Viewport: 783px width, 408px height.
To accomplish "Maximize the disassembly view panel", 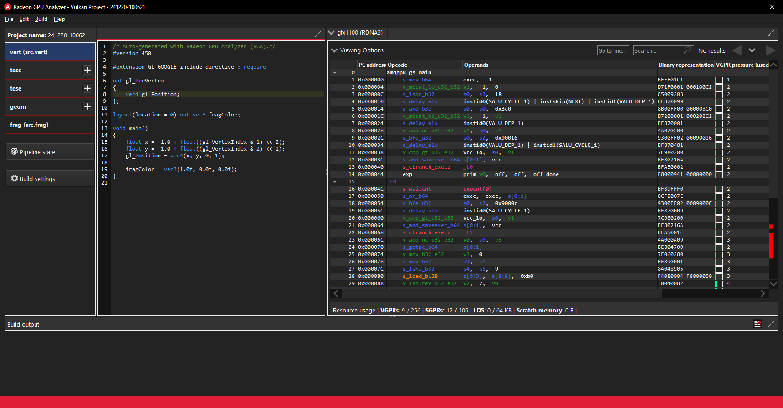I will [771, 33].
